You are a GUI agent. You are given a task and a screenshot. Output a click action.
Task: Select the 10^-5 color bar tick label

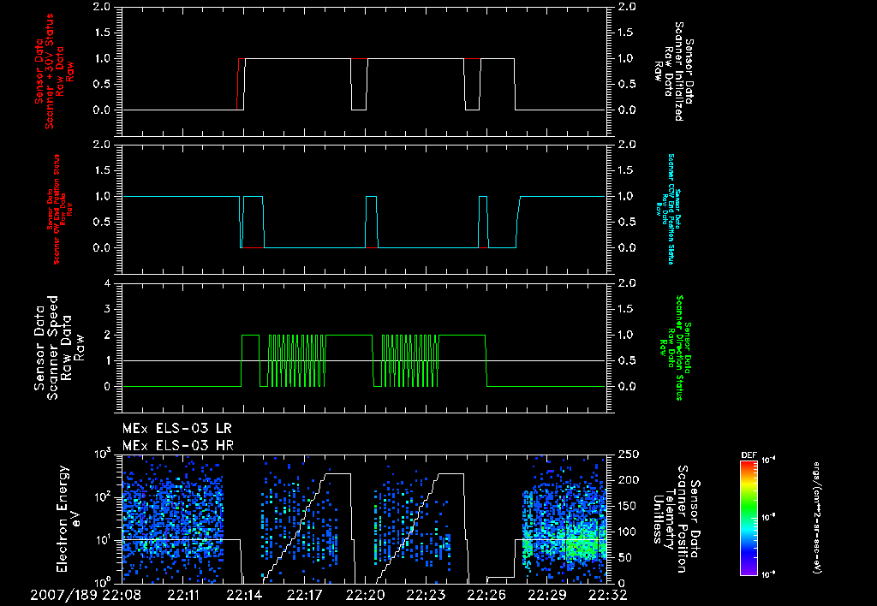pos(769,517)
